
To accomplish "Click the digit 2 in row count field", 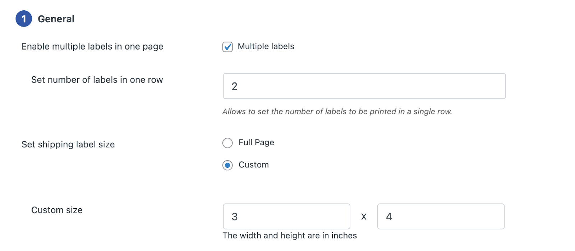I will tap(235, 86).
